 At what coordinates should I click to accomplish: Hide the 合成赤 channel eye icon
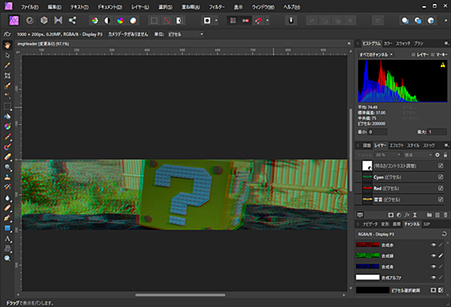[x=433, y=245]
